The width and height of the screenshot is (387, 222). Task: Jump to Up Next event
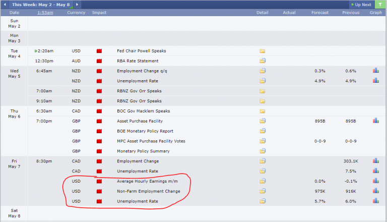(360, 5)
